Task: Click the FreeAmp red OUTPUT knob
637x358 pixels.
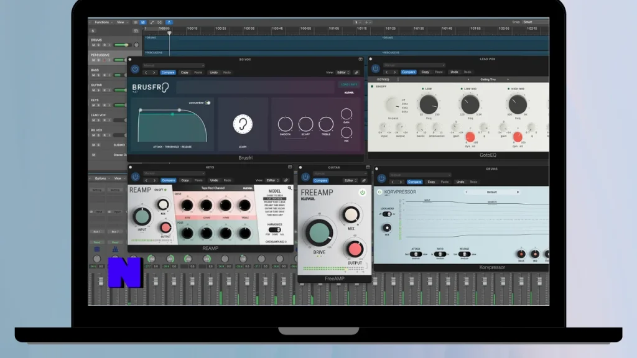Action: click(355, 249)
